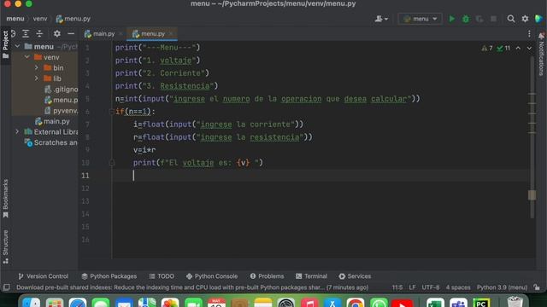Screen dimensions: 547x307
Task: Collapse the menu project root folder
Action: coord(17,46)
